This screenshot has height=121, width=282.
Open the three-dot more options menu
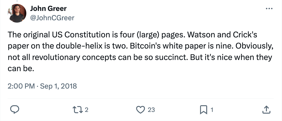[x=269, y=9]
